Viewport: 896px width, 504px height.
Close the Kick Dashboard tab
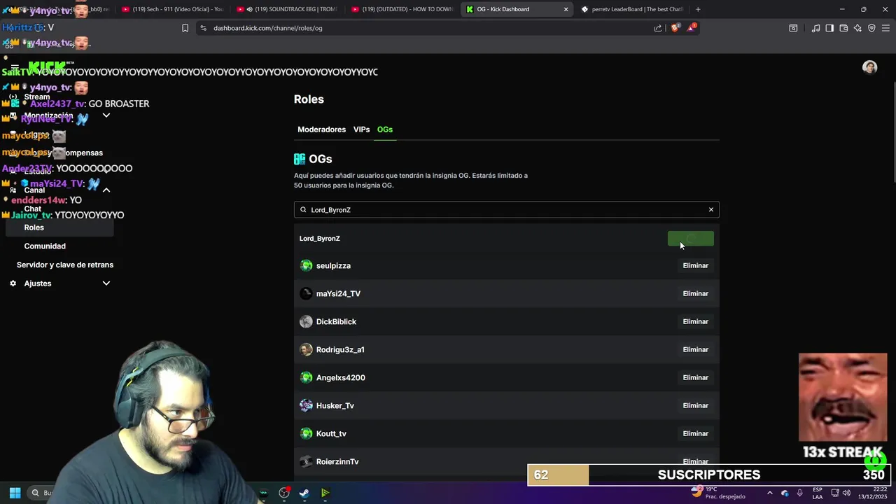[x=566, y=9]
